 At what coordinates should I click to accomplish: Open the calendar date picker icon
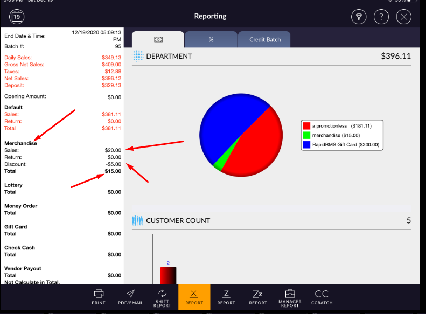(x=17, y=17)
